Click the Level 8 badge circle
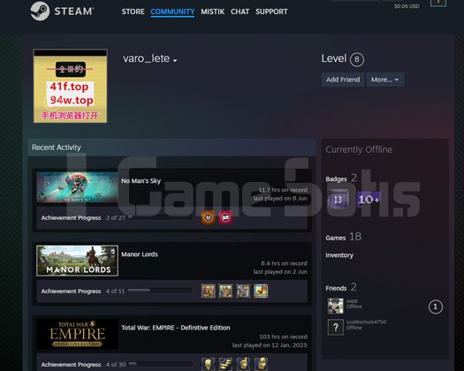Image resolution: width=464 pixels, height=371 pixels. tap(356, 59)
